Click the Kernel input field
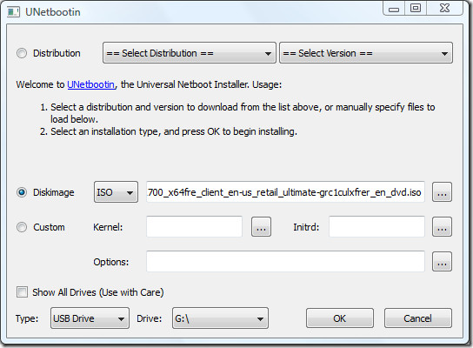Screen dimensions: 473x348 pyautogui.click(x=194, y=227)
